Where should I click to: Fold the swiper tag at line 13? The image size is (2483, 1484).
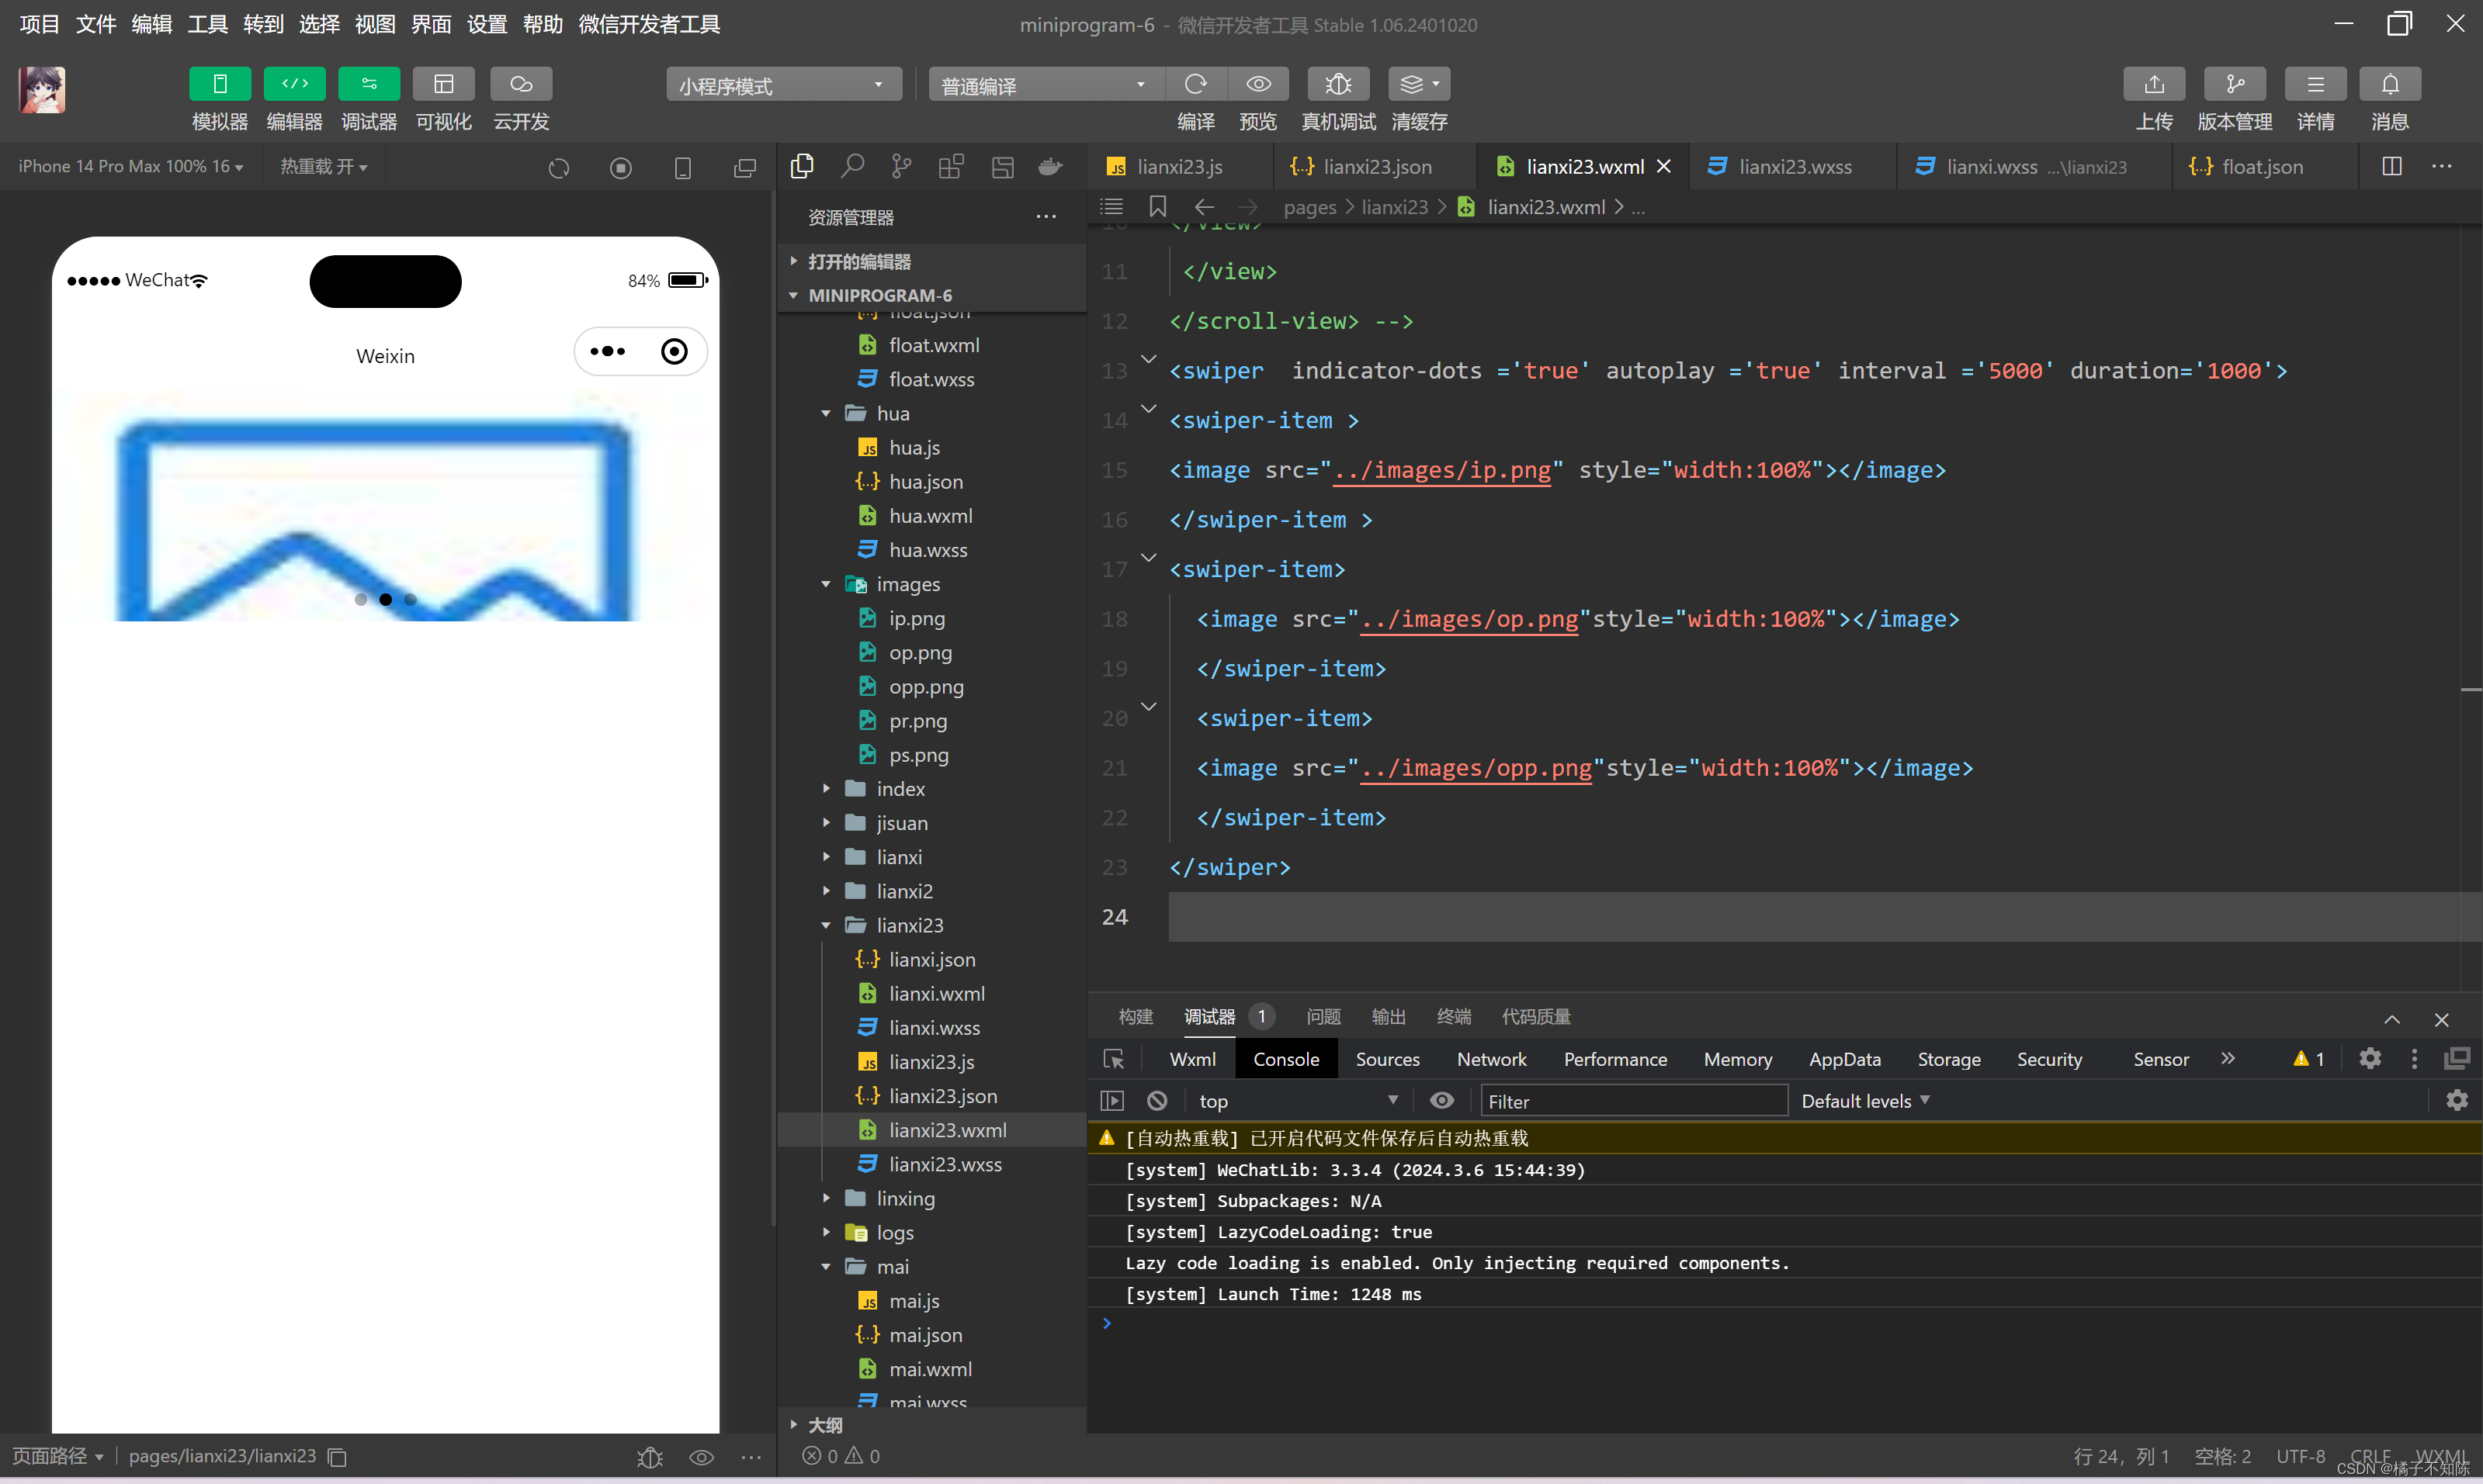pos(1149,358)
